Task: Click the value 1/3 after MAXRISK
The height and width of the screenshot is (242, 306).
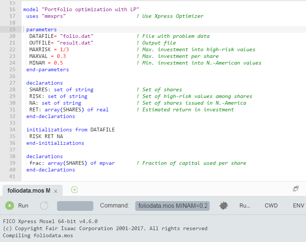Action: (64, 49)
